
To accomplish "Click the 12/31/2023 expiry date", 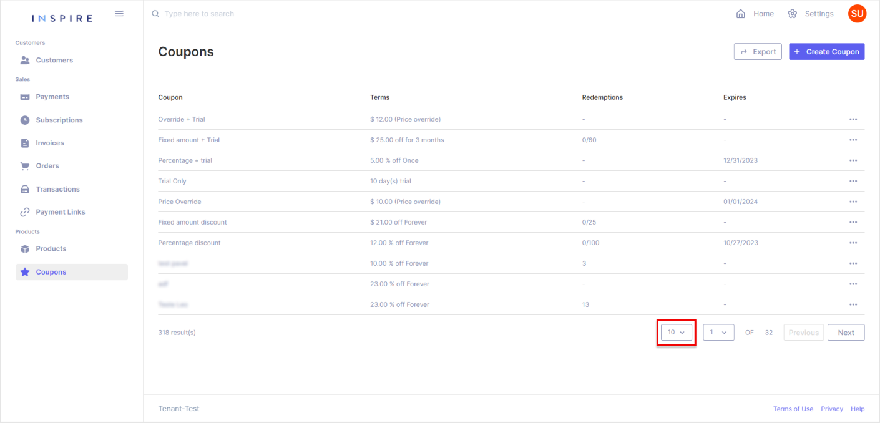I will (x=741, y=160).
